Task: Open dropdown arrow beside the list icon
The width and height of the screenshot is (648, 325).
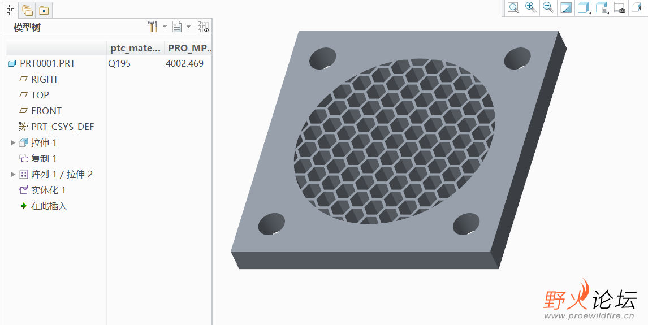Action: [x=188, y=27]
